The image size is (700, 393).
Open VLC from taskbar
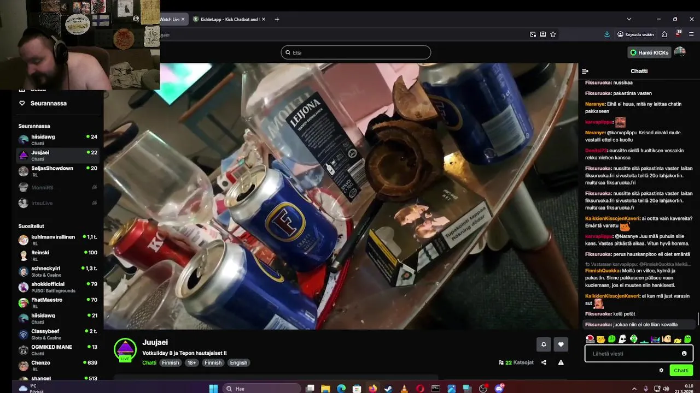click(x=404, y=389)
